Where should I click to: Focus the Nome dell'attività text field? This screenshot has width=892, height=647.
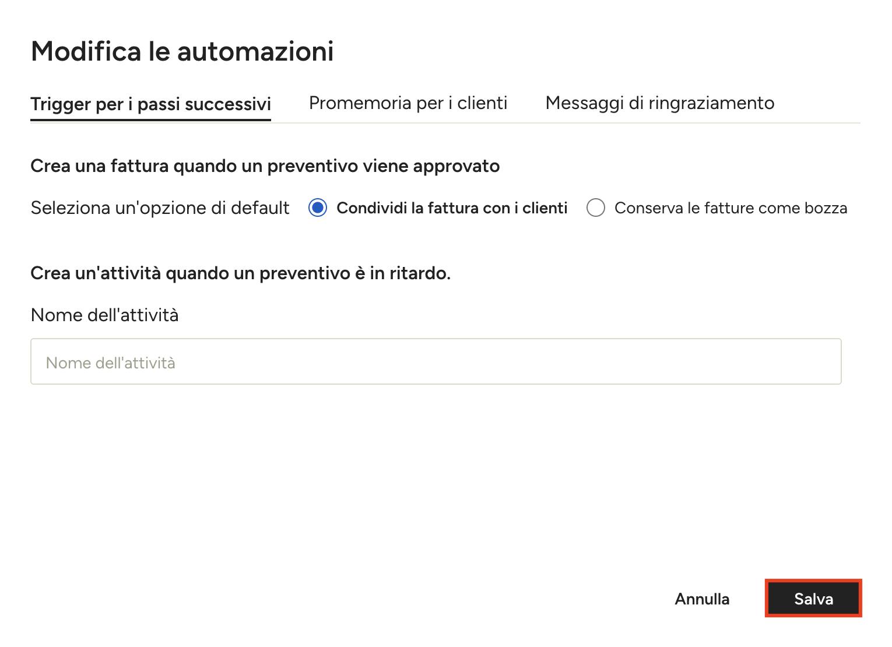click(x=436, y=361)
